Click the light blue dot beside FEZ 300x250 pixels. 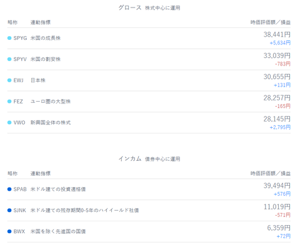(x=9, y=102)
